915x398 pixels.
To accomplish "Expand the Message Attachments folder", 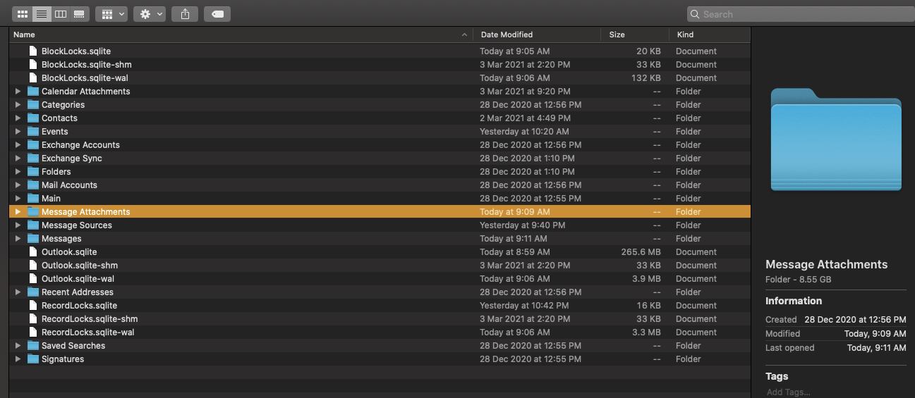I will pos(18,212).
